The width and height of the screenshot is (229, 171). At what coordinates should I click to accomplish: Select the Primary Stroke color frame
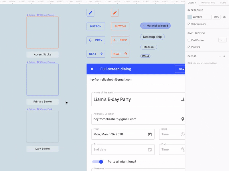point(42,80)
